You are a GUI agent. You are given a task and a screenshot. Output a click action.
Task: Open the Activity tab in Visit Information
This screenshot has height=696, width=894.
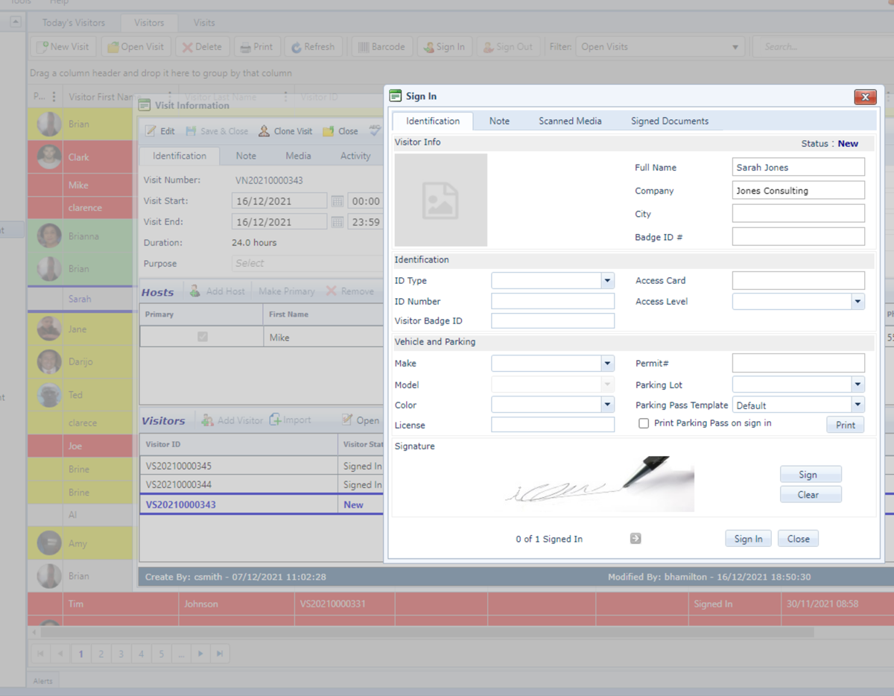coord(355,156)
